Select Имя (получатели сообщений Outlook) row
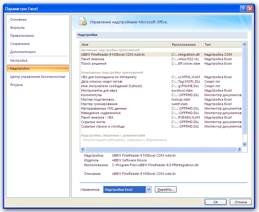The image size is (259, 212). tap(161, 86)
